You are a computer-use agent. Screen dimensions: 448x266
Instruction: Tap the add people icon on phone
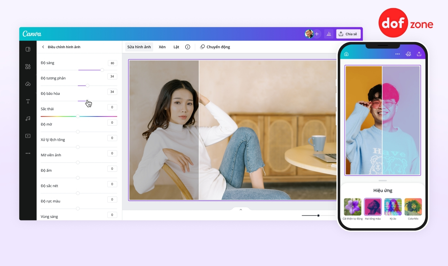408,54
